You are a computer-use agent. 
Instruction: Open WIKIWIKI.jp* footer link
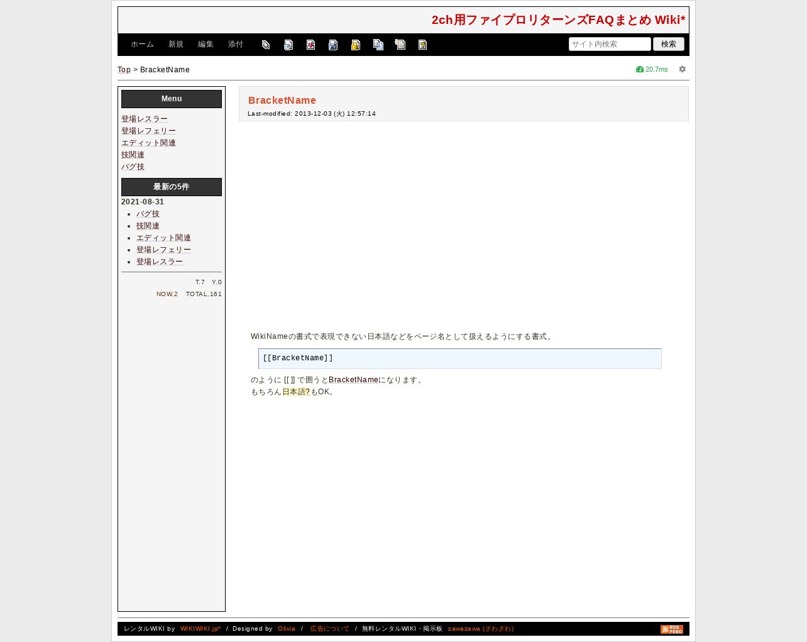click(x=200, y=629)
